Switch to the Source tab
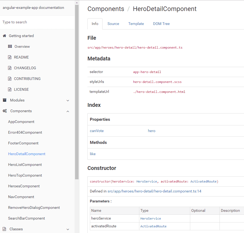This screenshot has width=244, height=233. [113, 24]
